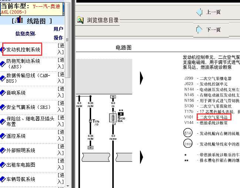Image resolution: width=240 pixels, height=188 pixels.
Task: Click the circled D103 connection symbol
Action: 188,143
